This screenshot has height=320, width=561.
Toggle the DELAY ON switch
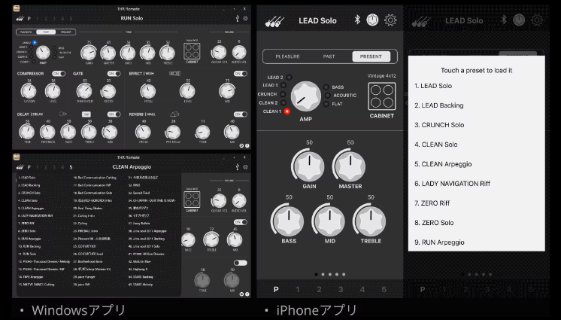114,114
